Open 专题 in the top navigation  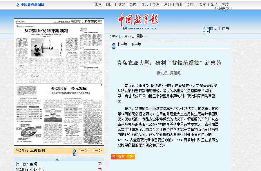(x=203, y=4)
